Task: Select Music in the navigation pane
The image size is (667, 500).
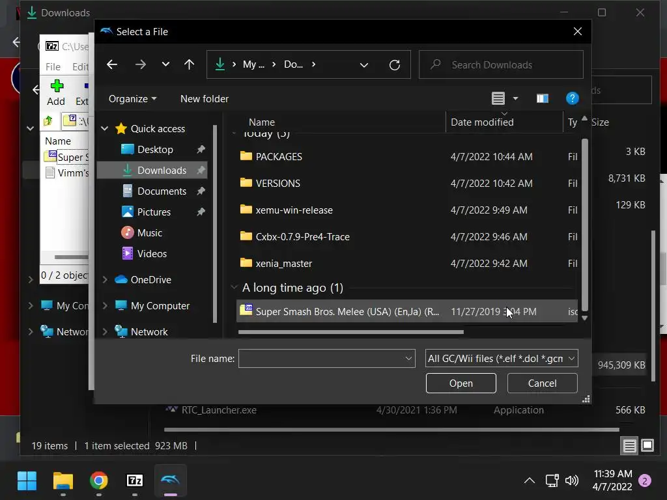Action: (x=149, y=233)
